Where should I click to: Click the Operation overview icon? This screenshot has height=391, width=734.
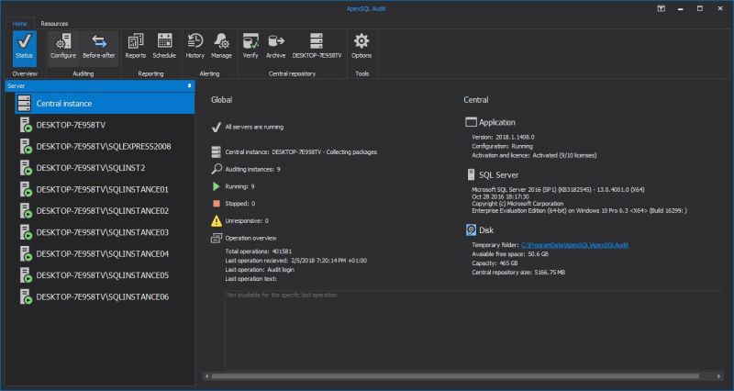click(217, 239)
